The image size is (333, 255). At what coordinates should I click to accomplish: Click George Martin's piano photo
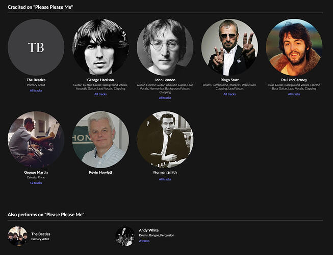click(x=36, y=140)
